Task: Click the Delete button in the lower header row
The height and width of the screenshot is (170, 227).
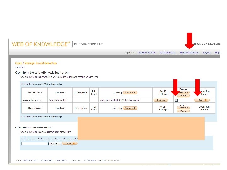Action: pos(183,111)
